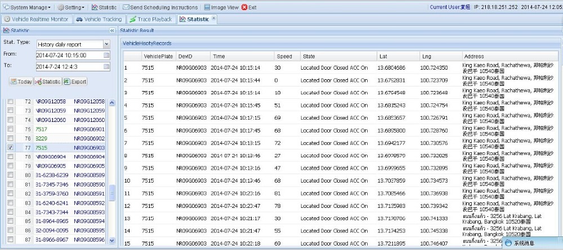This screenshot has height=250, width=563.
Task: Sort by State column header
Action: tap(338, 56)
